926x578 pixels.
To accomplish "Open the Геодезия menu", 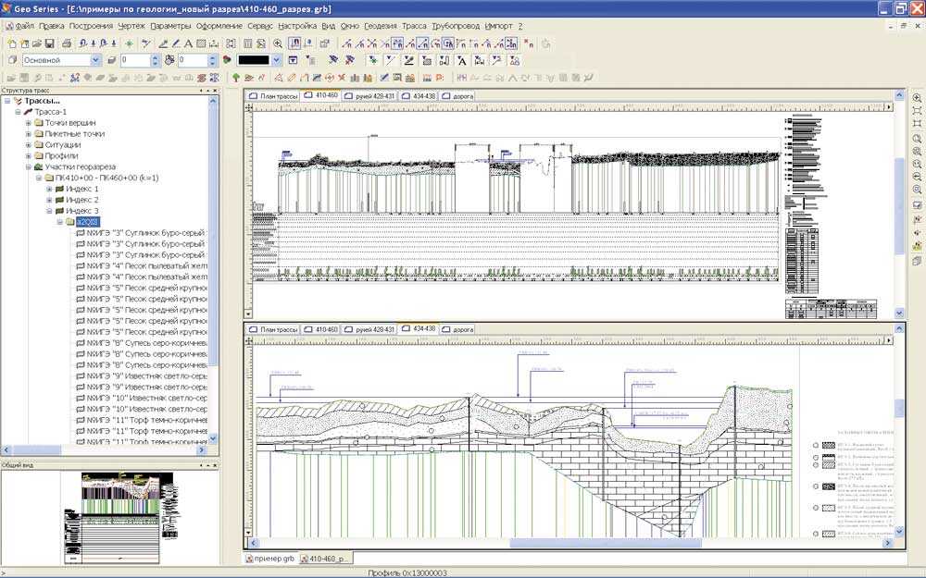I will click(381, 26).
